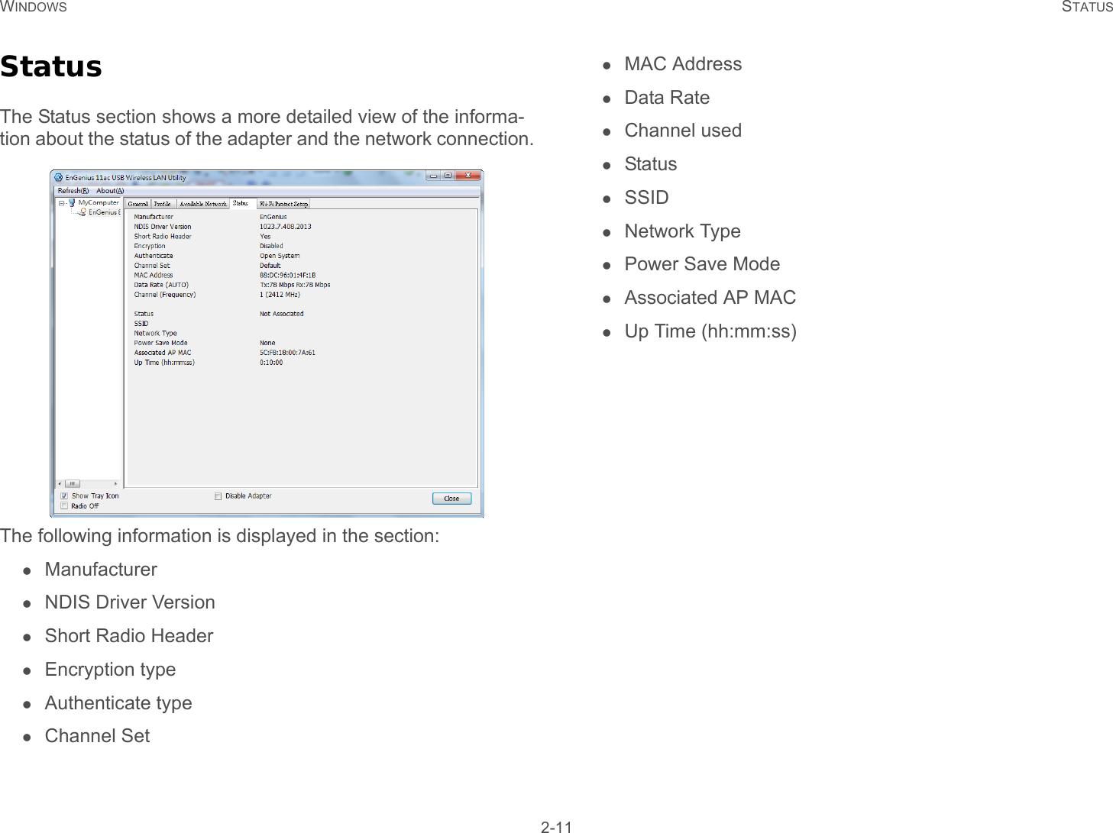Click the page number '2-11'
Image resolution: width=1113 pixels, height=833 pixels.
click(x=556, y=827)
